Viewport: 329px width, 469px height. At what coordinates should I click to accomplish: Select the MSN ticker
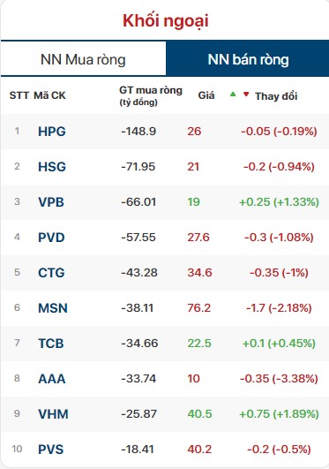(53, 307)
